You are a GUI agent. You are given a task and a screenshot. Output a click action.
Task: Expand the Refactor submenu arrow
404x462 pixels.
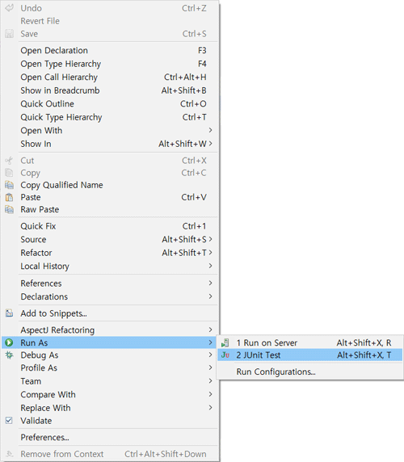(x=210, y=253)
